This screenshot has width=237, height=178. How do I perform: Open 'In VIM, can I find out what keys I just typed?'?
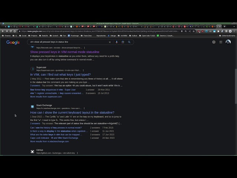pos(60,75)
